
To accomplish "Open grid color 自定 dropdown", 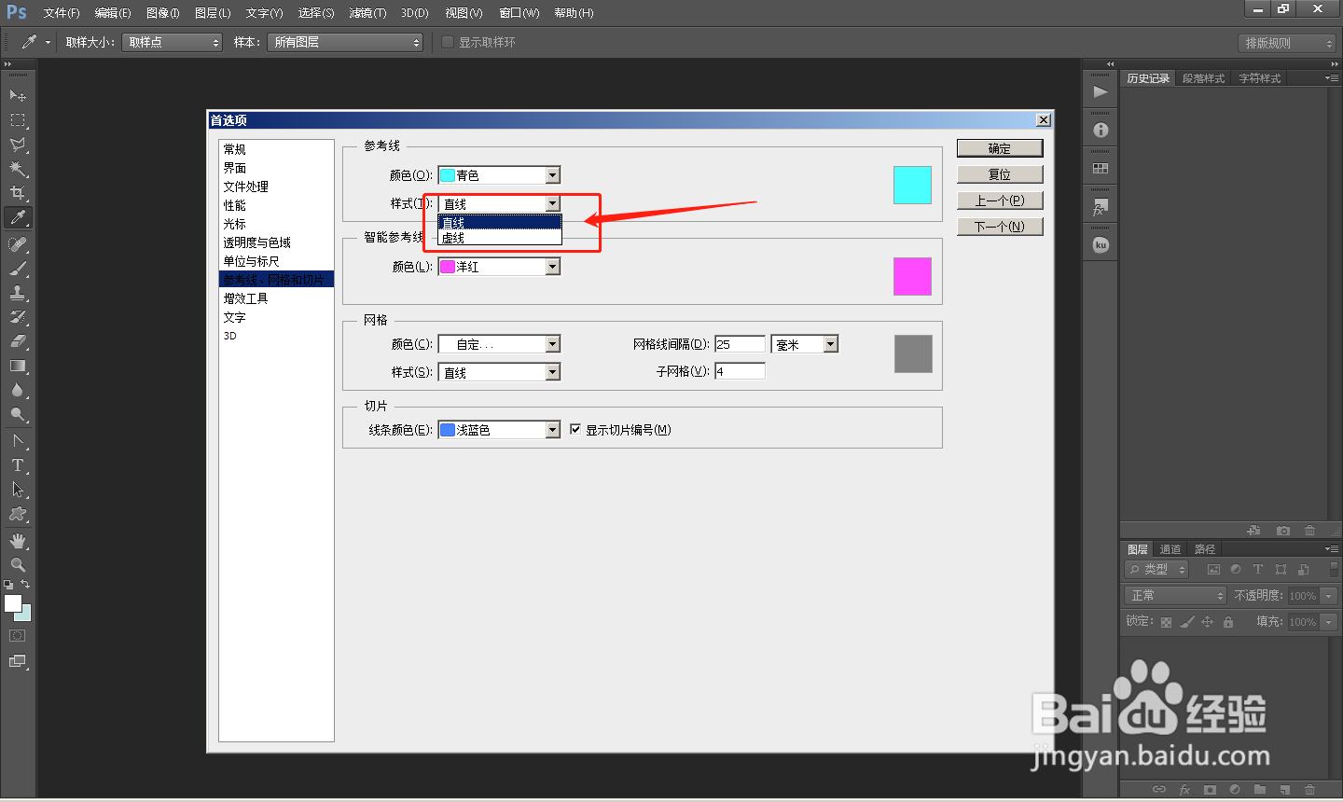I will (499, 344).
